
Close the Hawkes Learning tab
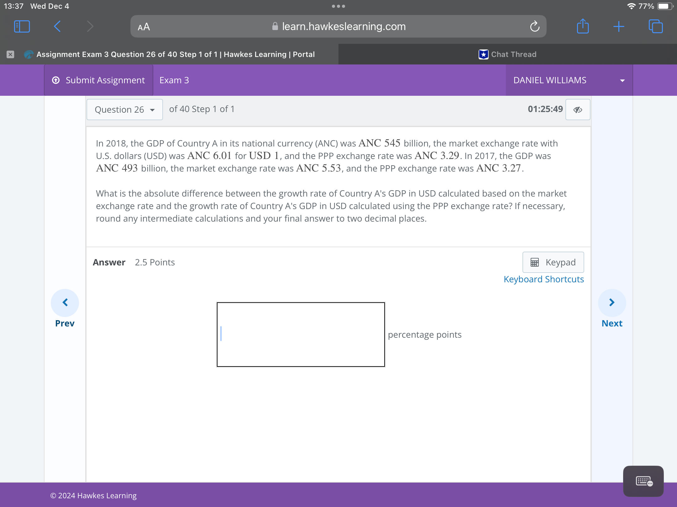tap(10, 54)
